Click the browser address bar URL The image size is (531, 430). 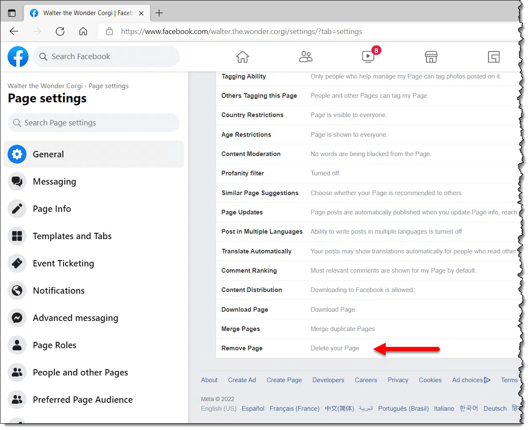(241, 31)
